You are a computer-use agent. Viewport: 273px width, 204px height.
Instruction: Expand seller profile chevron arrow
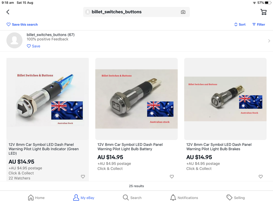coord(269,41)
